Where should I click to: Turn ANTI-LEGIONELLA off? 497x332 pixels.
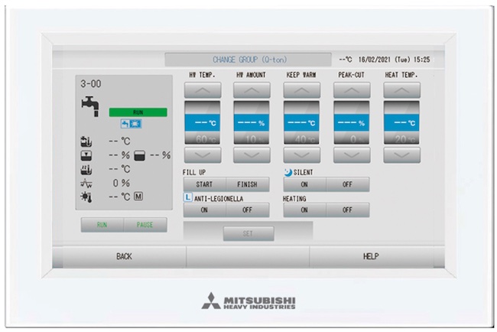(x=248, y=210)
